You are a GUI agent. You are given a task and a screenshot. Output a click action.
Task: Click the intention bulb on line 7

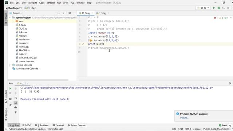91,40
